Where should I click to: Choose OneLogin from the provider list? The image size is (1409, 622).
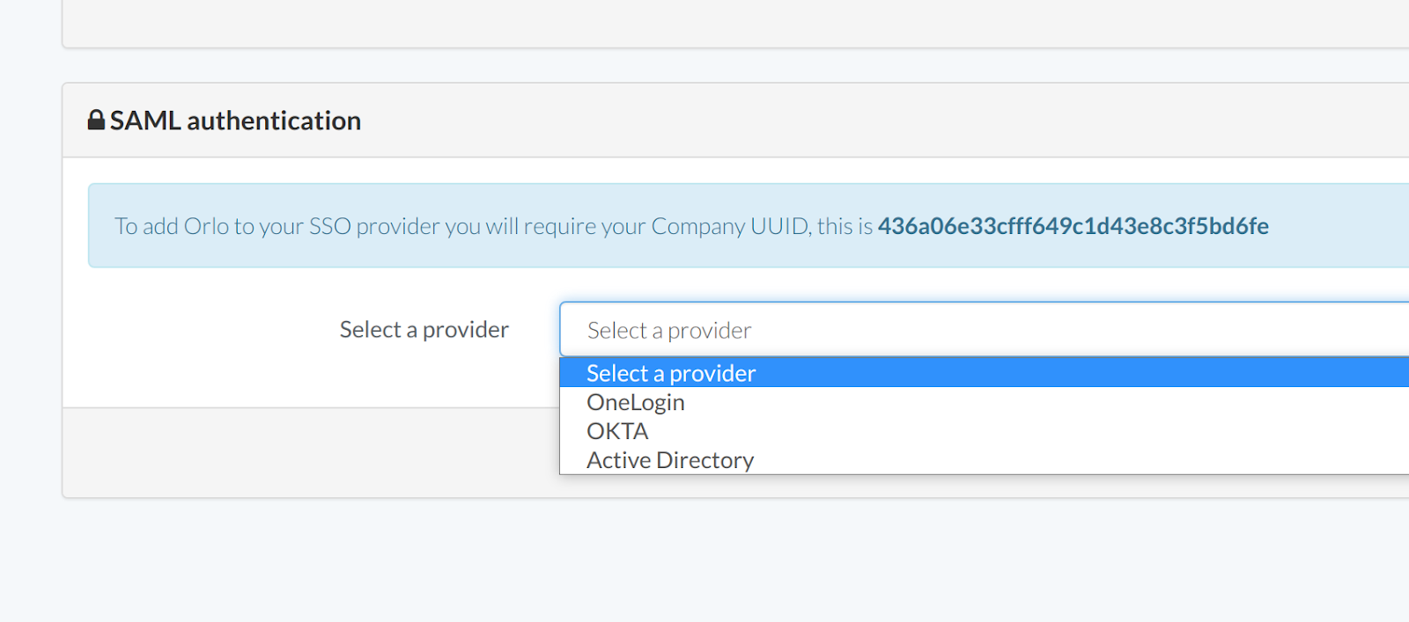point(636,402)
